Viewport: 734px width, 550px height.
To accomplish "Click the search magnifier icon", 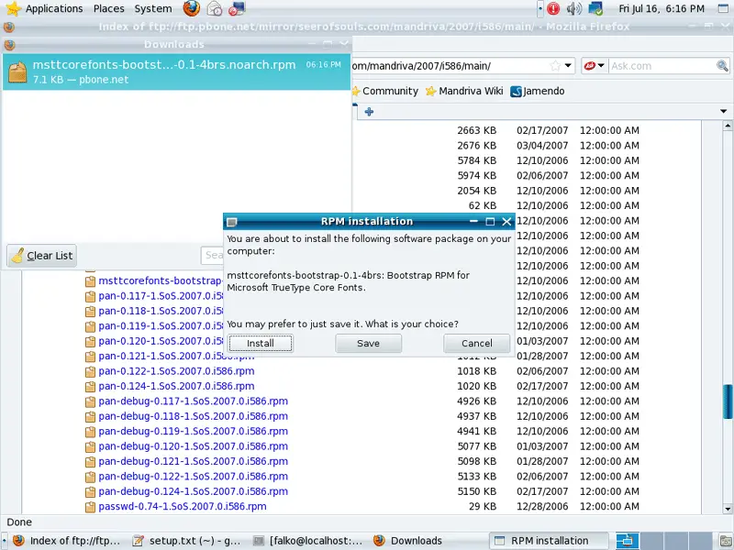I will tap(722, 66).
